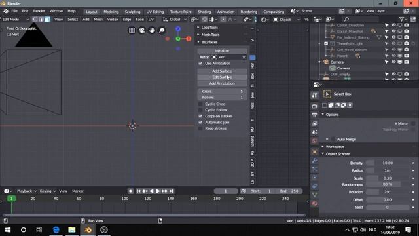The height and width of the screenshot is (236, 419).
Task: Clear the Retop Vert object field
Action: pyautogui.click(x=244, y=57)
